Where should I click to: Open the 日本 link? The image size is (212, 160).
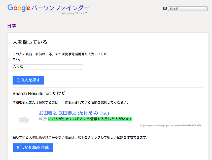[12, 26]
